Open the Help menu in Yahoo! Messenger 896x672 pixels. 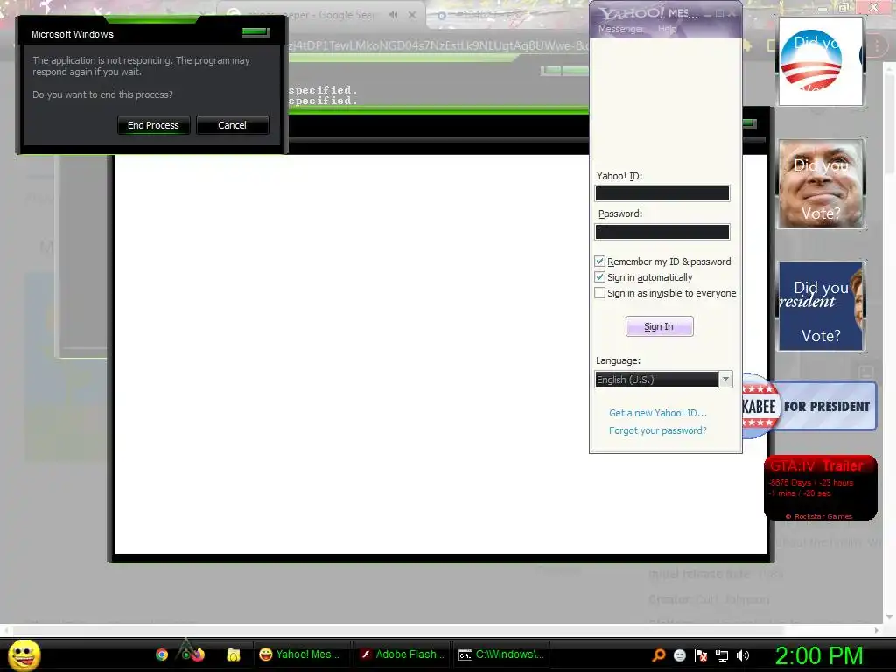point(667,29)
